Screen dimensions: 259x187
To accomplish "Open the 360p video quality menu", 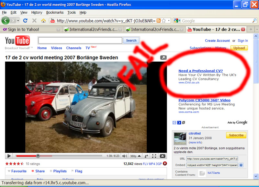I will click(x=135, y=156).
